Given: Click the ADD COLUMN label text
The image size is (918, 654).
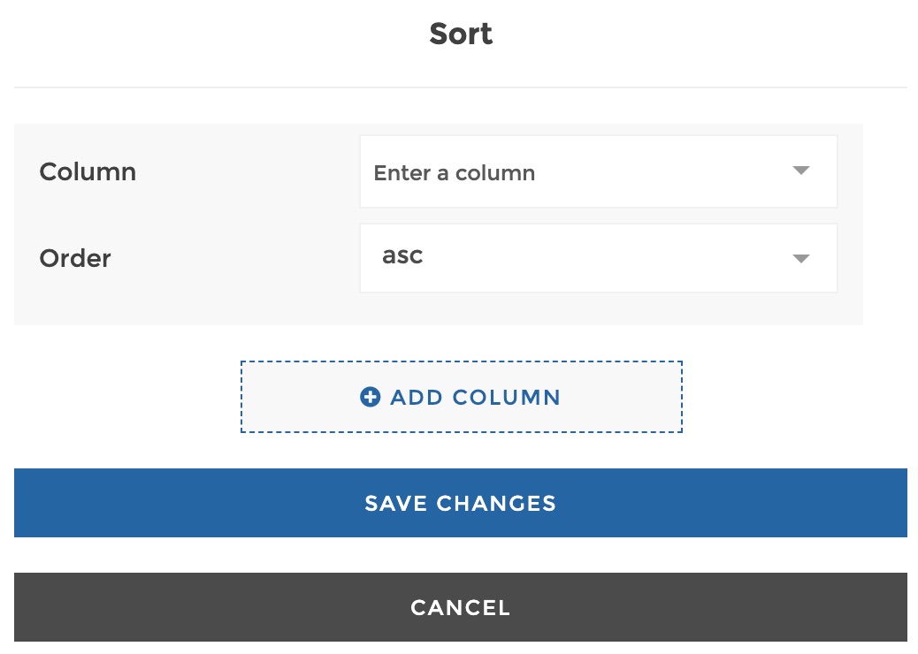Looking at the screenshot, I should coord(476,397).
